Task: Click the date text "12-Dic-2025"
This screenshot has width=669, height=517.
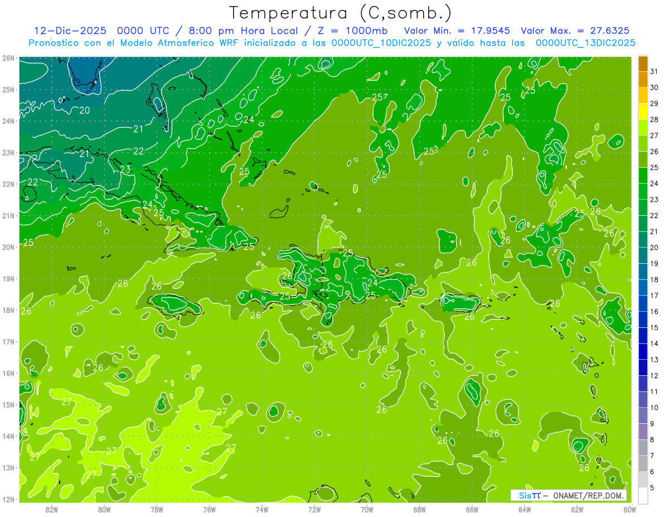Action: [69, 31]
